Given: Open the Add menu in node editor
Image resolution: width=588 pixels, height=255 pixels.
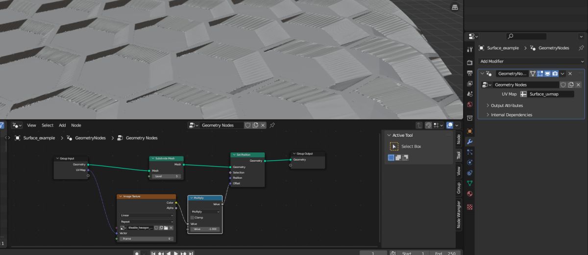Looking at the screenshot, I should [62, 126].
